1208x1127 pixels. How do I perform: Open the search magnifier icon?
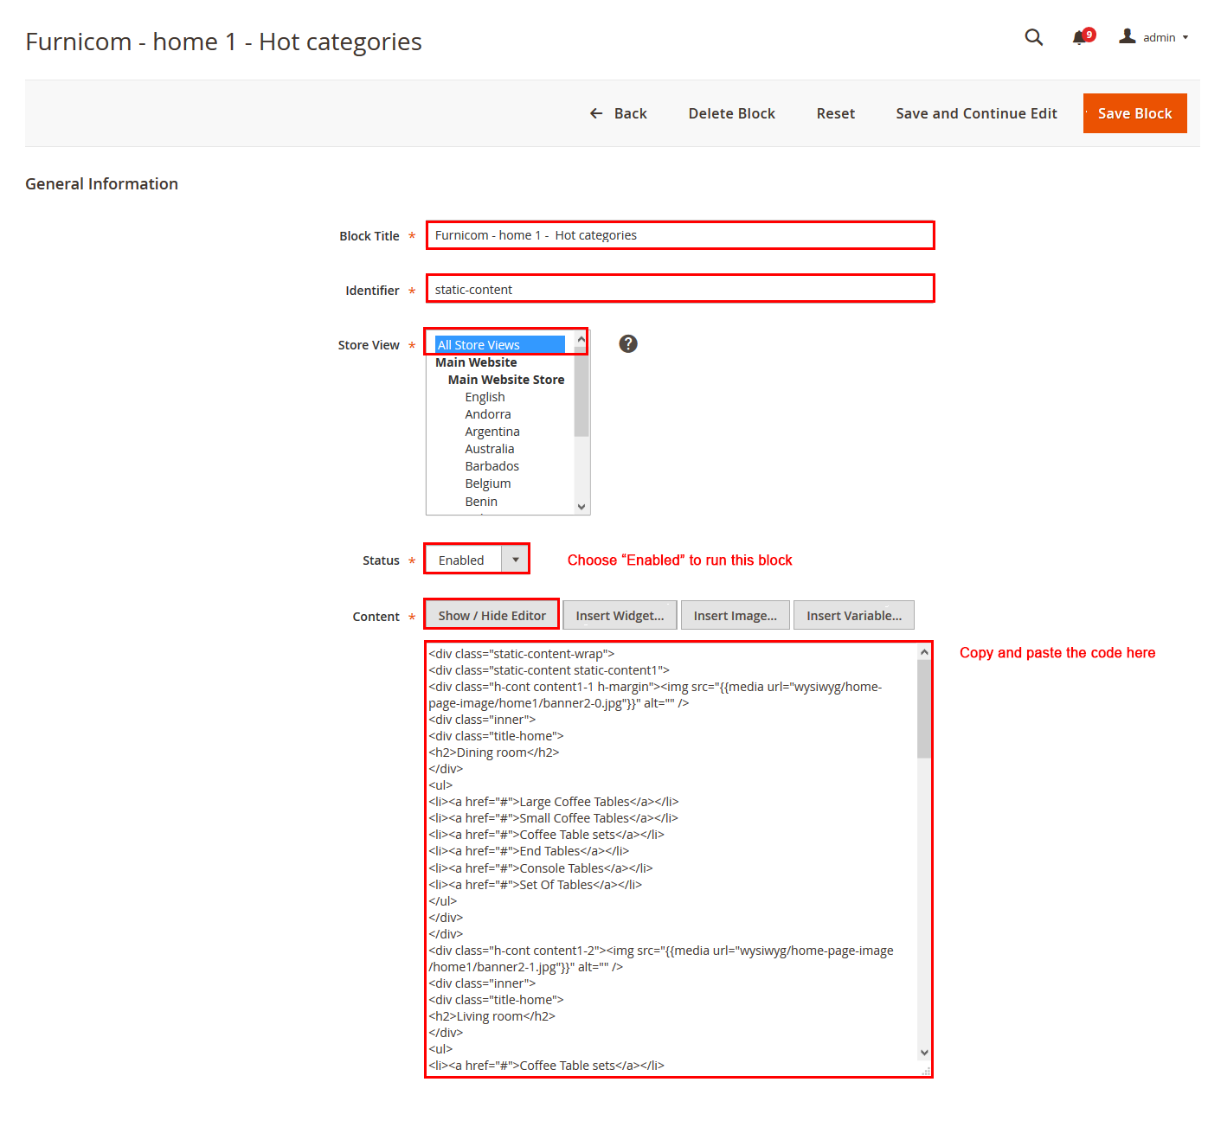coord(1033,37)
